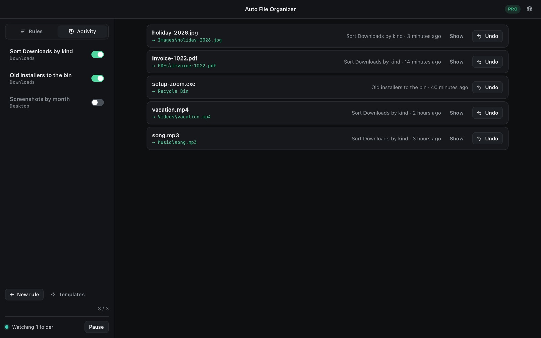Show invoice-1022.pdf in its folder
This screenshot has width=541, height=338.
(456, 62)
